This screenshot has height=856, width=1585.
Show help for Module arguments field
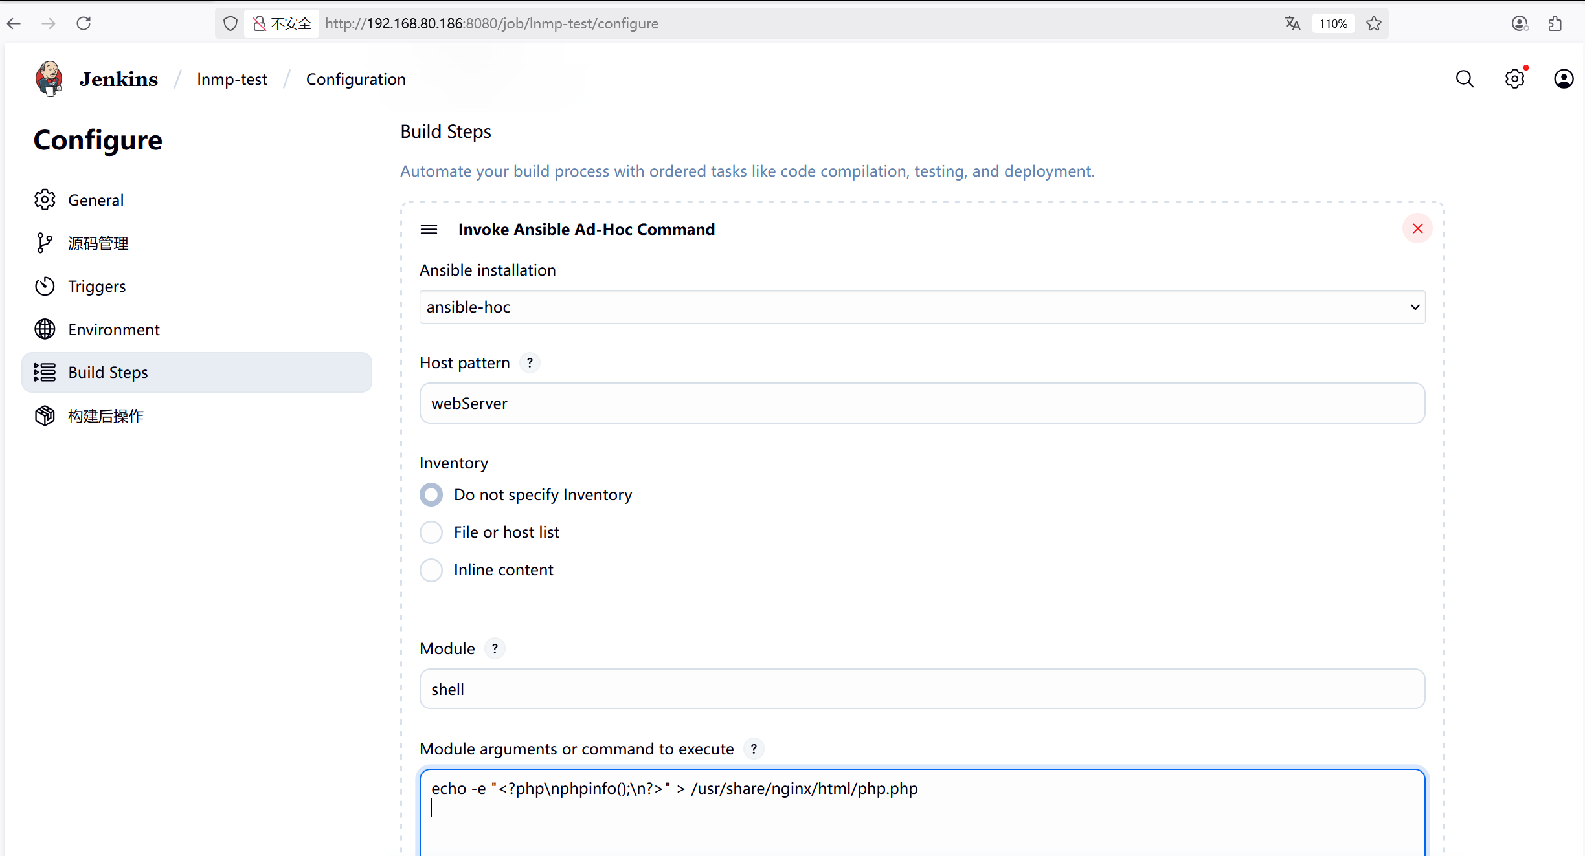point(754,749)
